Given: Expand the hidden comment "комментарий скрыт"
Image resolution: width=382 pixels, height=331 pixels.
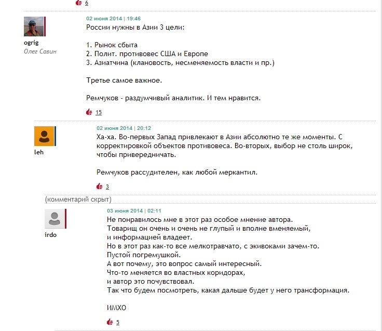Looking at the screenshot, I should click(78, 200).
